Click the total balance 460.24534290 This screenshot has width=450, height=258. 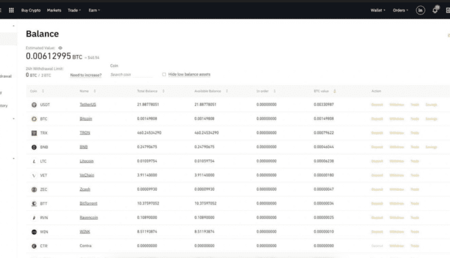(149, 133)
